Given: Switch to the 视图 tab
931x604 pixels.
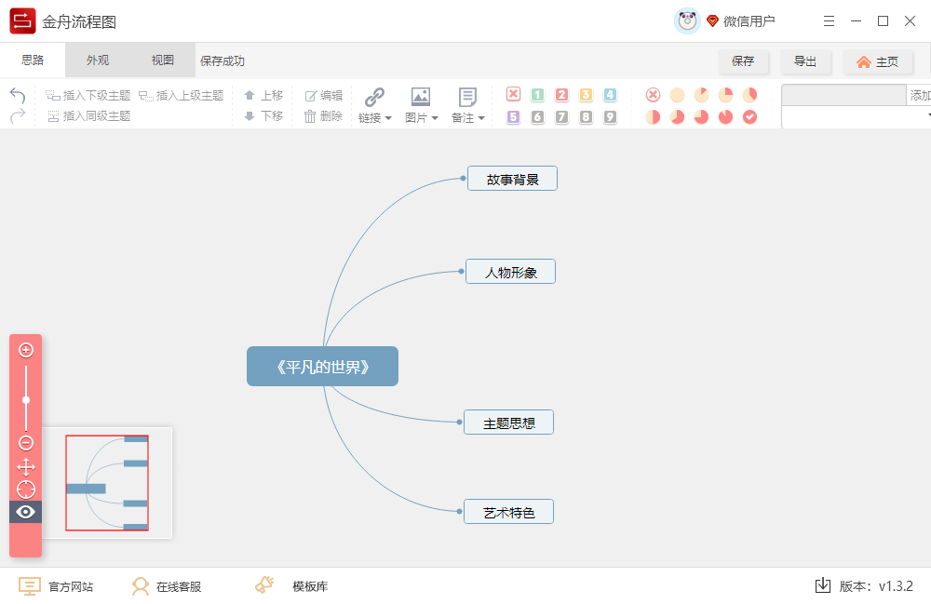Looking at the screenshot, I should point(161,59).
